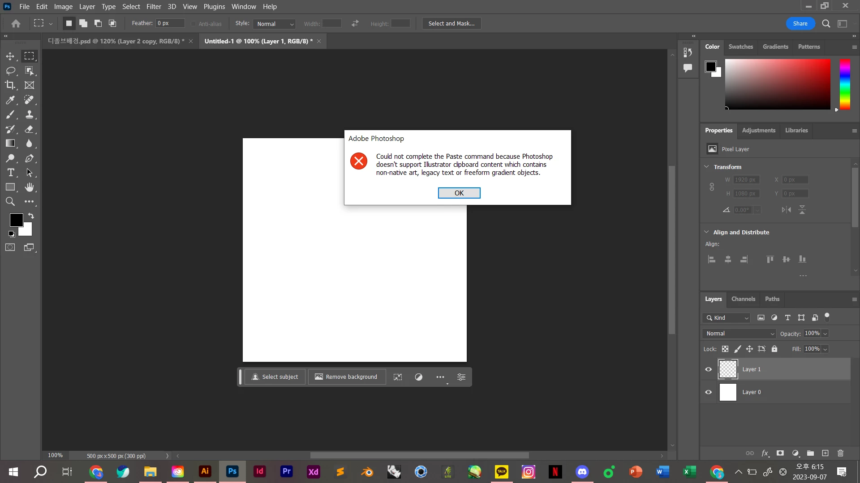Collapse the Align and Distribute section
Viewport: 860px width, 483px height.
coord(706,232)
